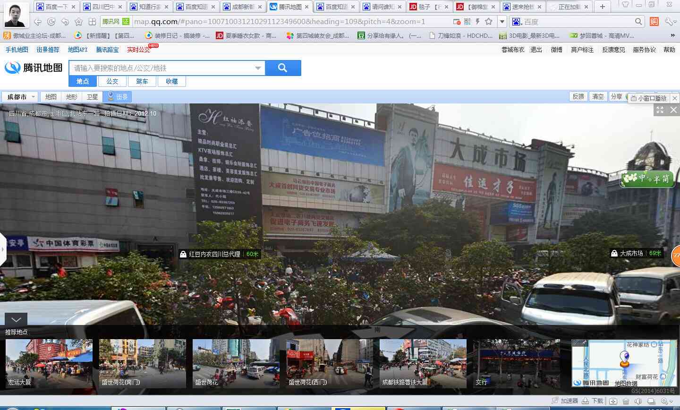Click the 退出 logout link
The width and height of the screenshot is (680, 410).
coord(536,50)
